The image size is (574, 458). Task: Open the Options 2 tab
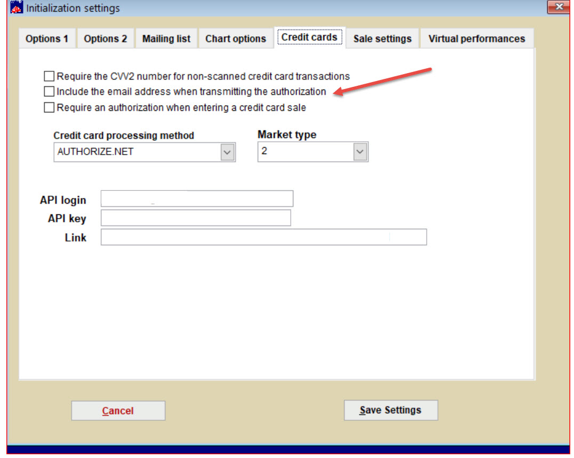pyautogui.click(x=105, y=39)
